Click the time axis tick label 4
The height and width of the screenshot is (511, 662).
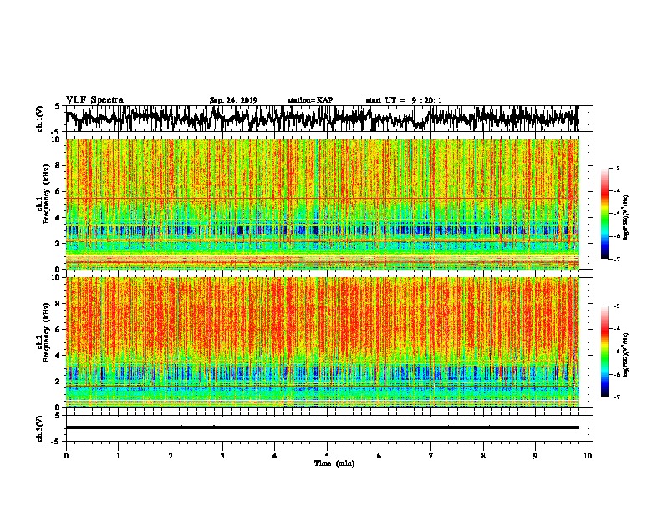(275, 456)
